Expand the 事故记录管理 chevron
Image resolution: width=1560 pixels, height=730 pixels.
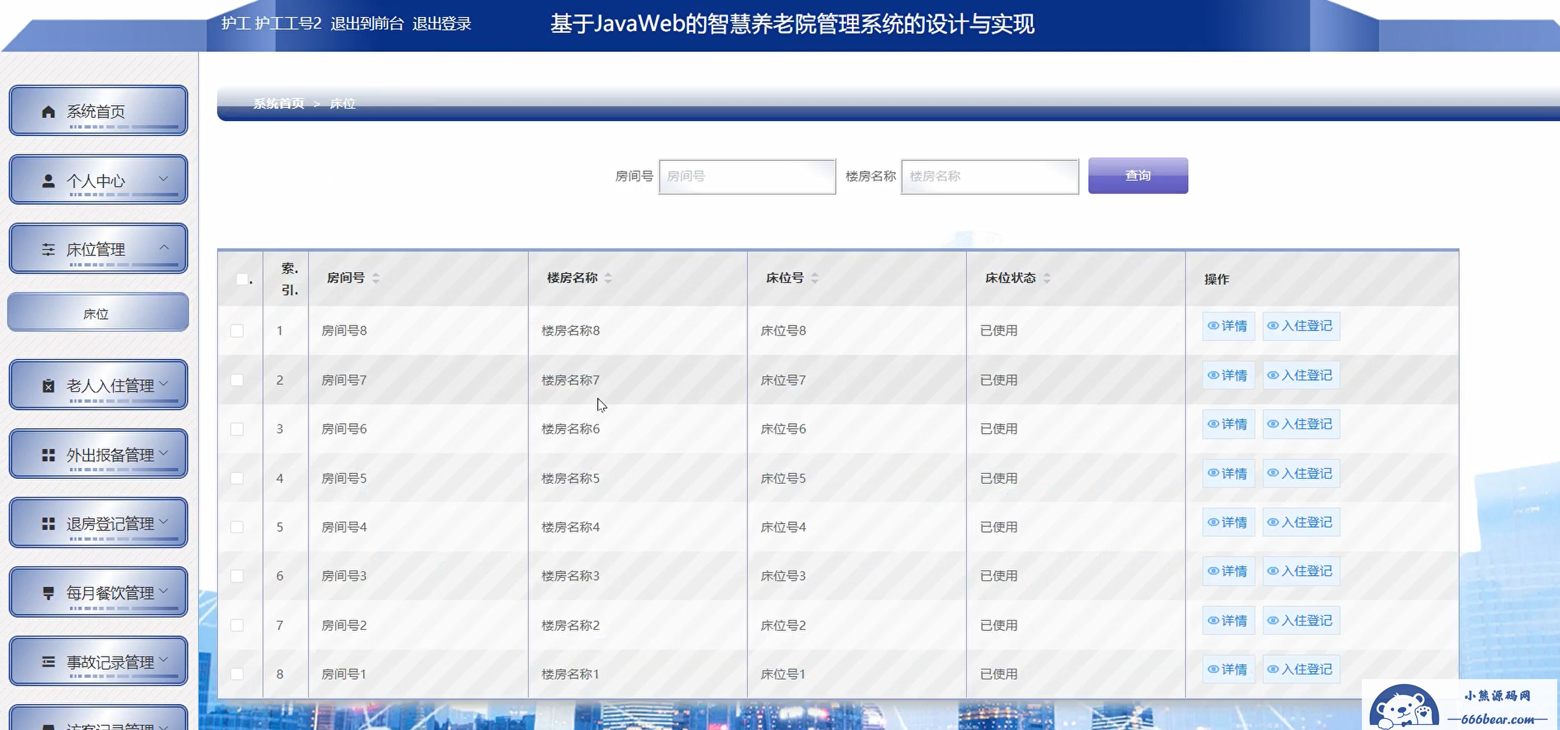point(163,659)
